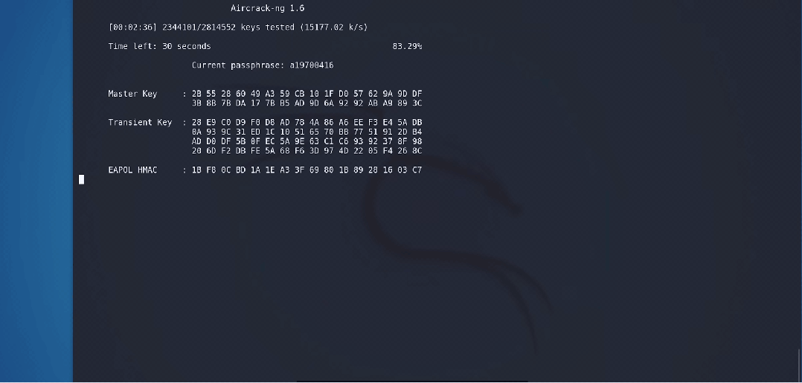Click the 'Aircrack-ng 1.6' title text
The height and width of the screenshot is (383, 802).
268,8
